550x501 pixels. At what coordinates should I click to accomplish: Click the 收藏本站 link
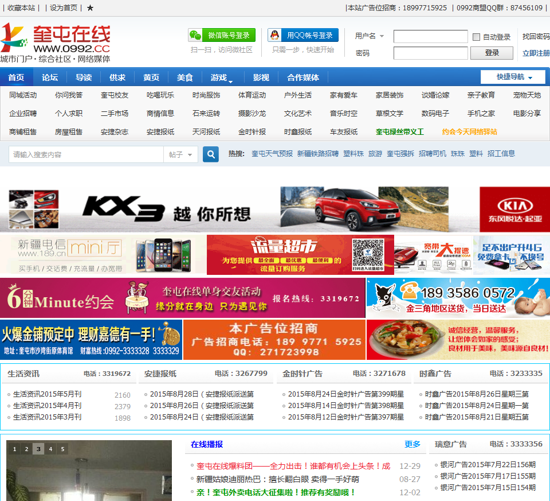pos(21,7)
